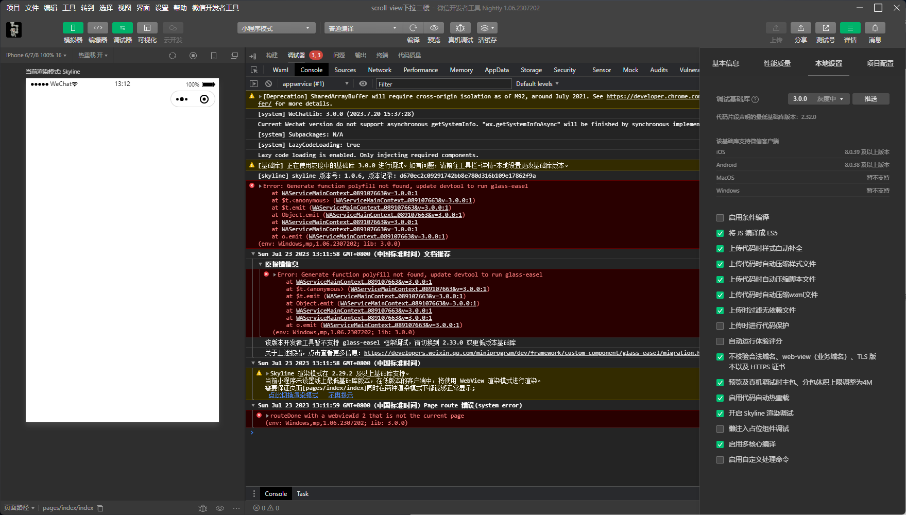Viewport: 906px width, 515px height.
Task: Enable 启用条件编译 checkbox
Action: (x=720, y=218)
